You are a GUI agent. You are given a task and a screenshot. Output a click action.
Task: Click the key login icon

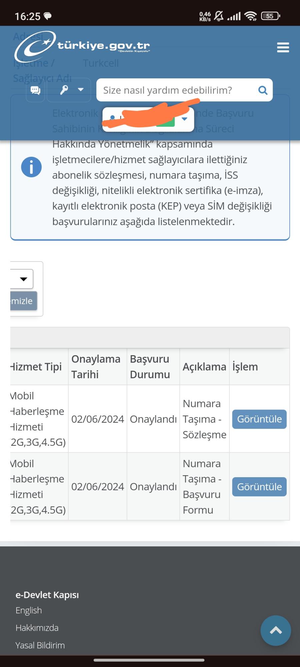64,90
